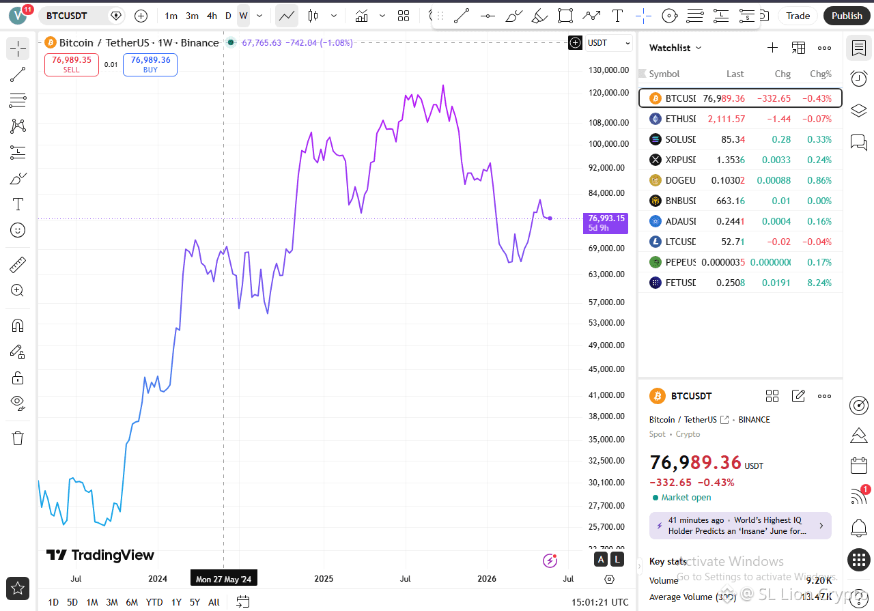
Task: Select ETHUSDT row in watchlist
Action: pyautogui.click(x=740, y=119)
